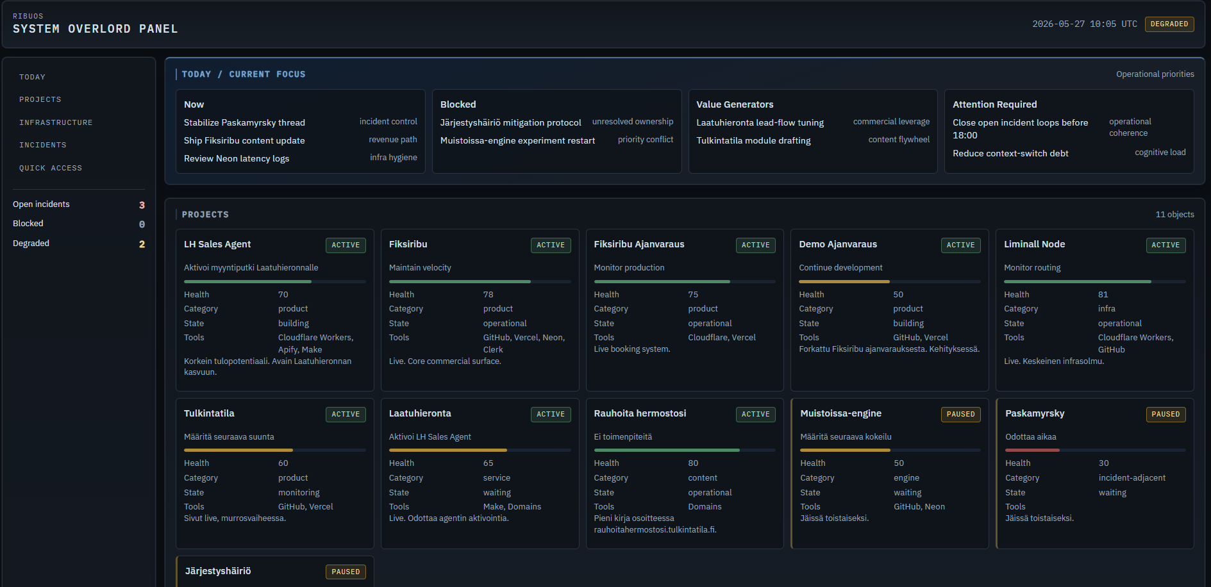Image resolution: width=1211 pixels, height=587 pixels.
Task: Select INCIDENTS in the sidebar
Action: click(x=43, y=145)
